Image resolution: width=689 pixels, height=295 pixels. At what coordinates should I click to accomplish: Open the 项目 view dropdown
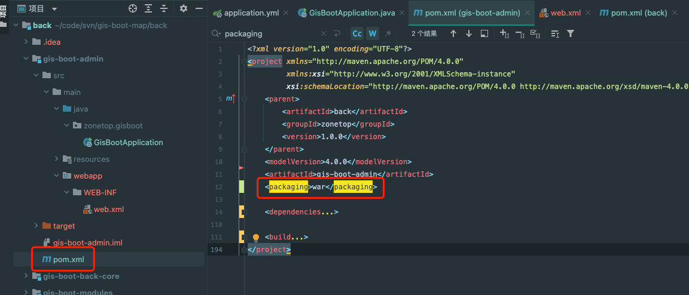54,9
